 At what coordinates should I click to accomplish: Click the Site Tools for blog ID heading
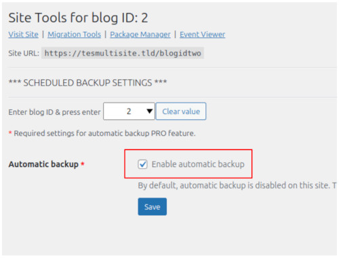[78, 18]
